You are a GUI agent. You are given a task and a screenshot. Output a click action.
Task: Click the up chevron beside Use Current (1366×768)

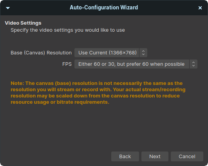pyautogui.click(x=143, y=51)
